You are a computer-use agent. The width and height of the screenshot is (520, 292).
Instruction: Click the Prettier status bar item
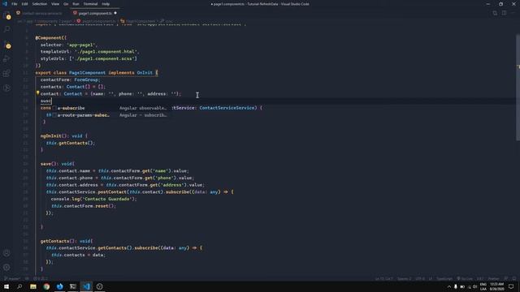click(493, 278)
